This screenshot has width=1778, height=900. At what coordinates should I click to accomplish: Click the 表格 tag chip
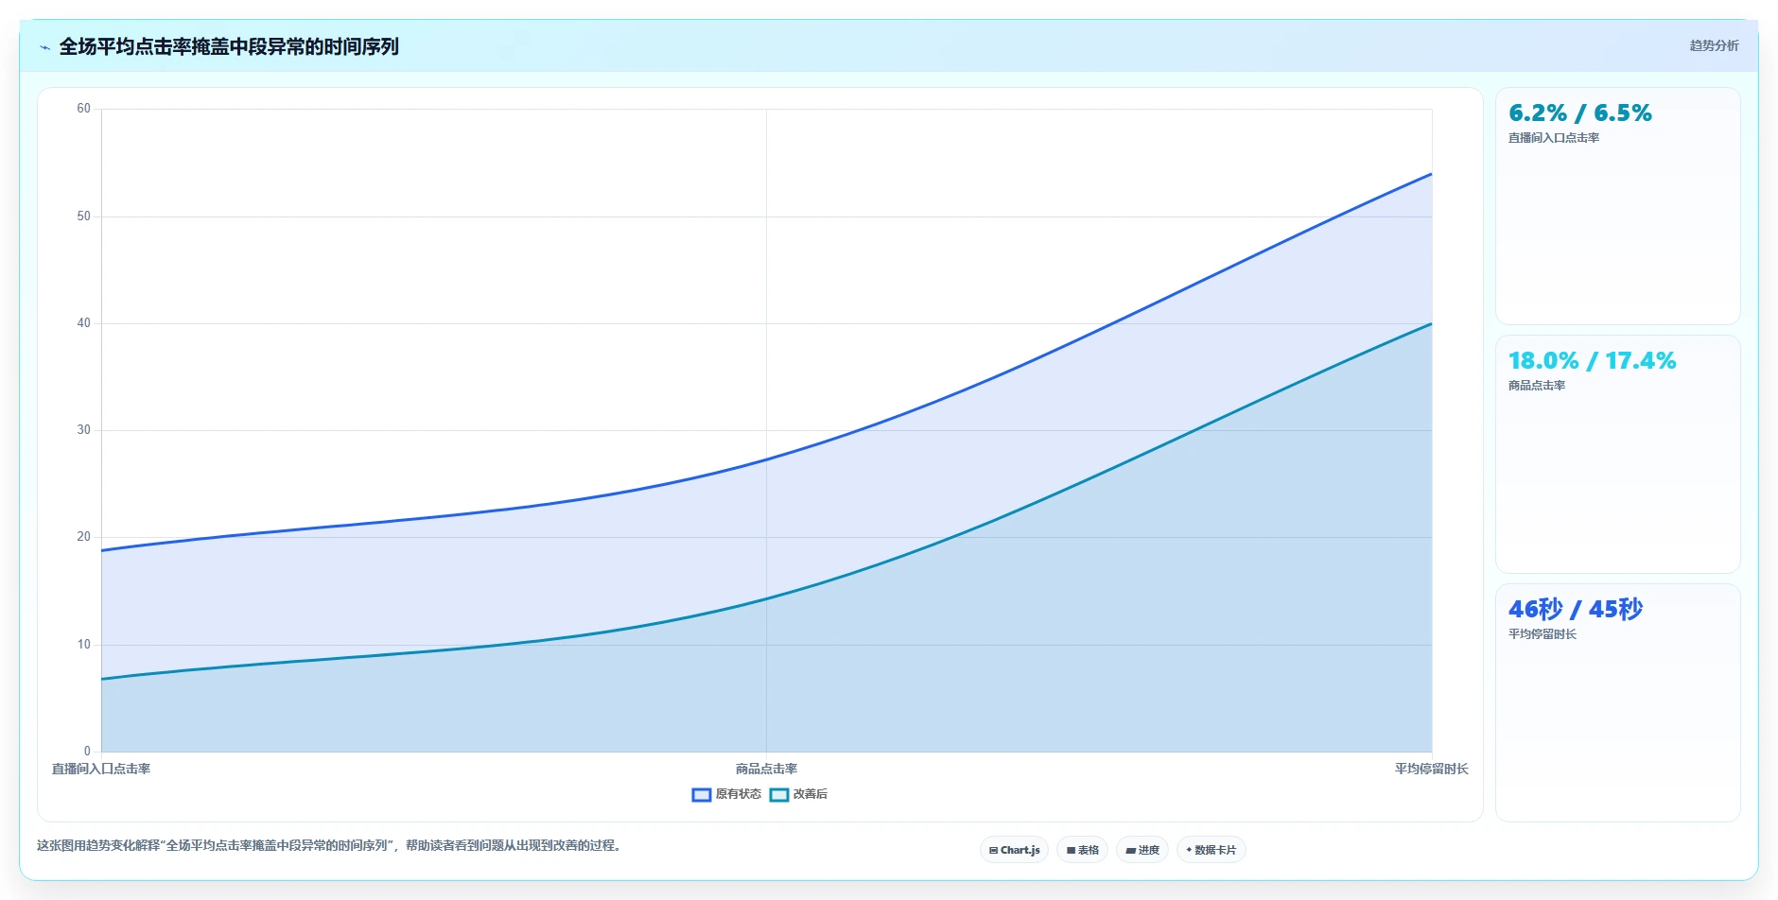[x=1082, y=850]
